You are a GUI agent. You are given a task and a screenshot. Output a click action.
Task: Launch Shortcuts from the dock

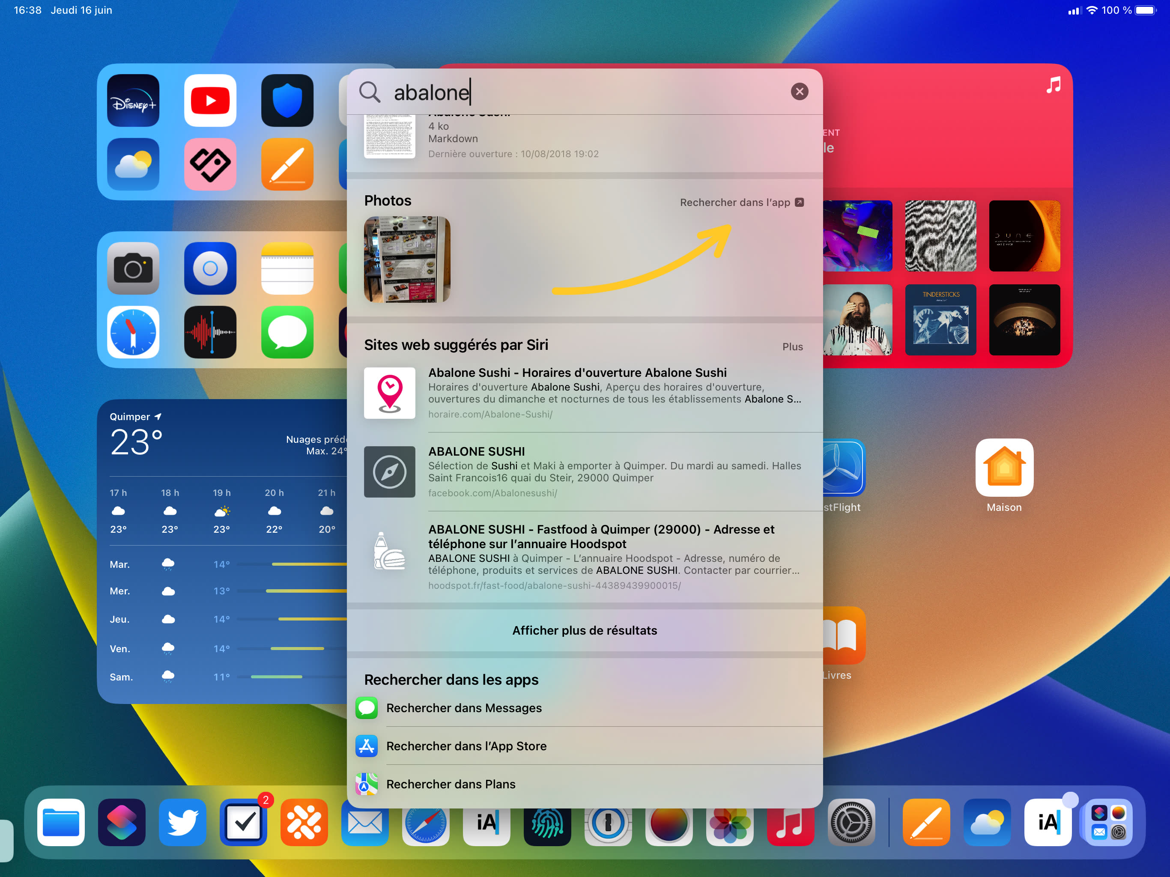pos(122,822)
